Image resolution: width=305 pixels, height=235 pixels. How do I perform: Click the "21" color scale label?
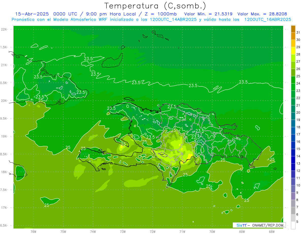pyautogui.click(x=298, y=105)
